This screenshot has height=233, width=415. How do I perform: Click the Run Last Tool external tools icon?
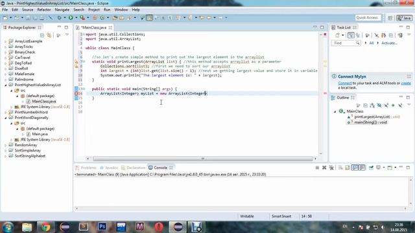coord(82,17)
